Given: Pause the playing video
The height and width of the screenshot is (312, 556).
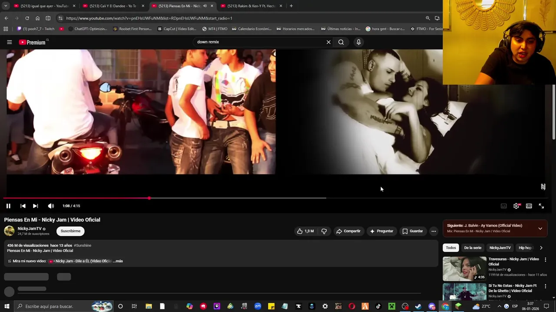Looking at the screenshot, I should click(x=8, y=206).
